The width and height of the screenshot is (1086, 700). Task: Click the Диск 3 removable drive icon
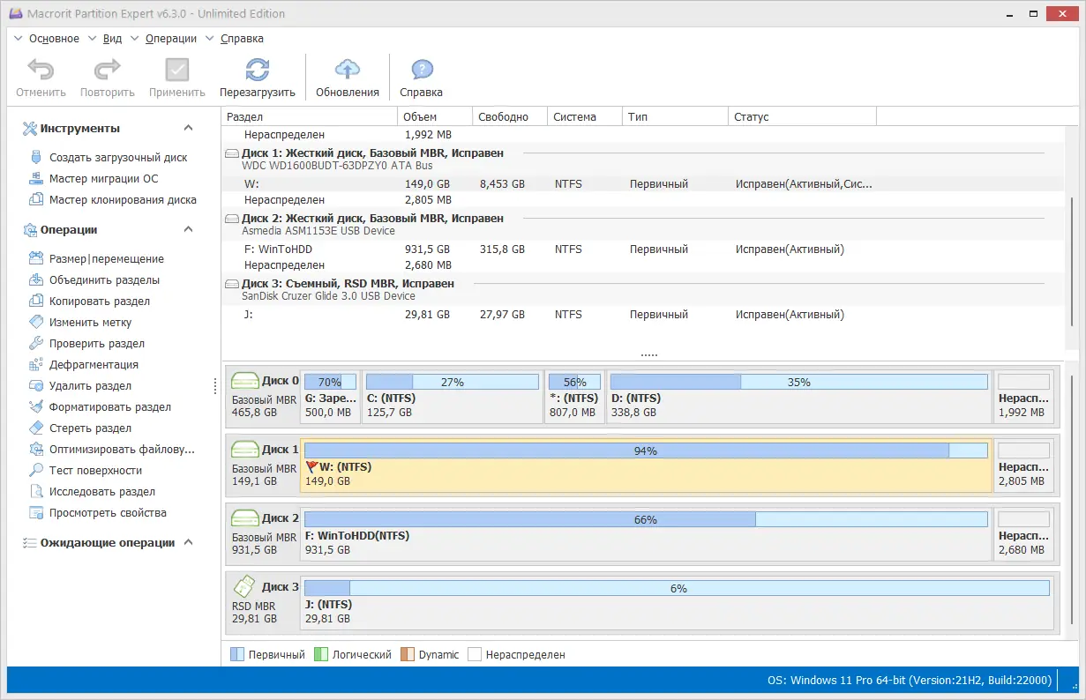click(x=244, y=586)
